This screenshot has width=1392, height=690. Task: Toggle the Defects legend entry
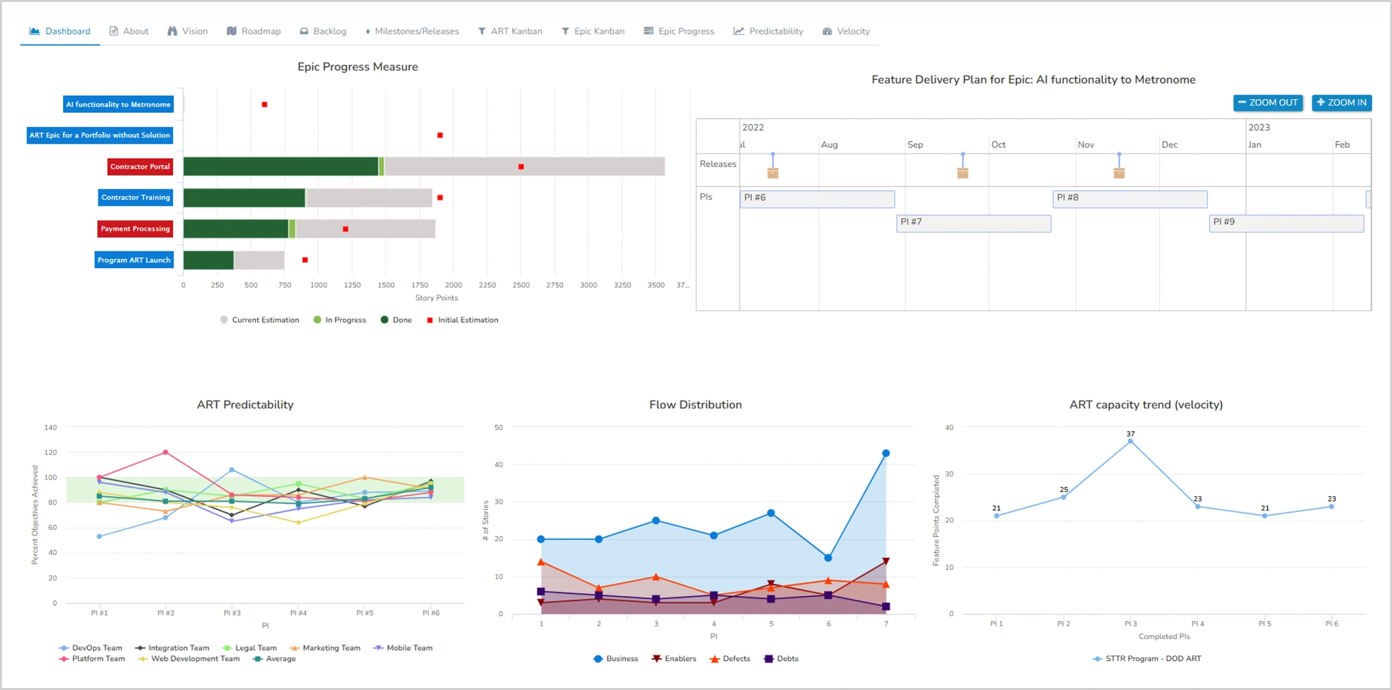(x=730, y=659)
